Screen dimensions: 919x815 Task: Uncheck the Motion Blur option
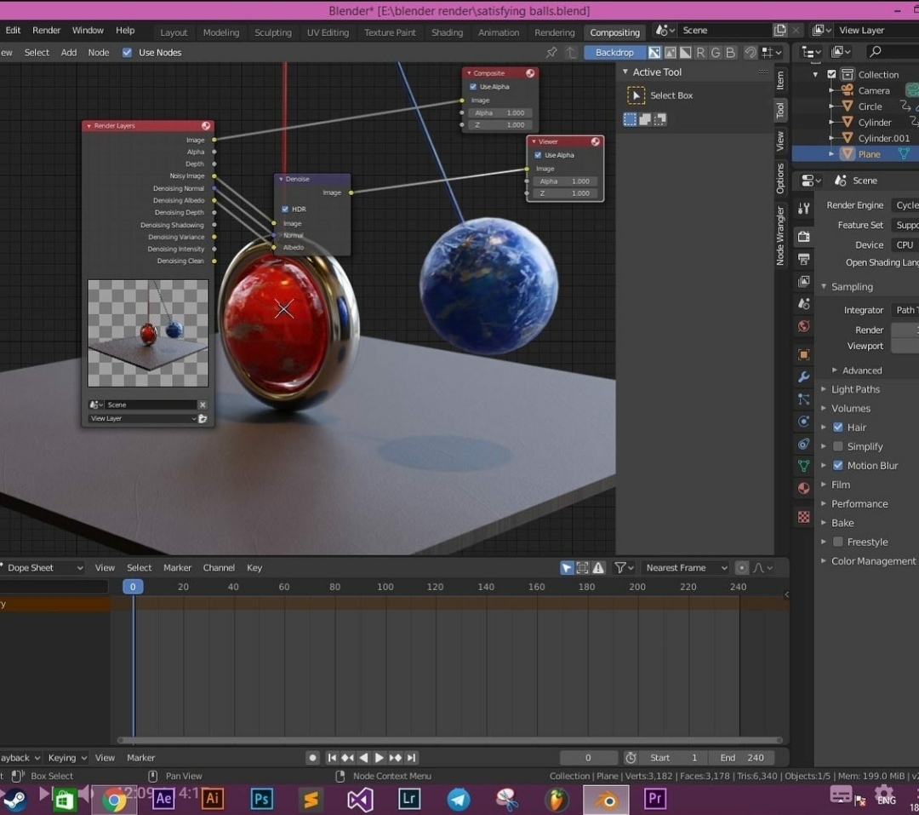pos(838,466)
